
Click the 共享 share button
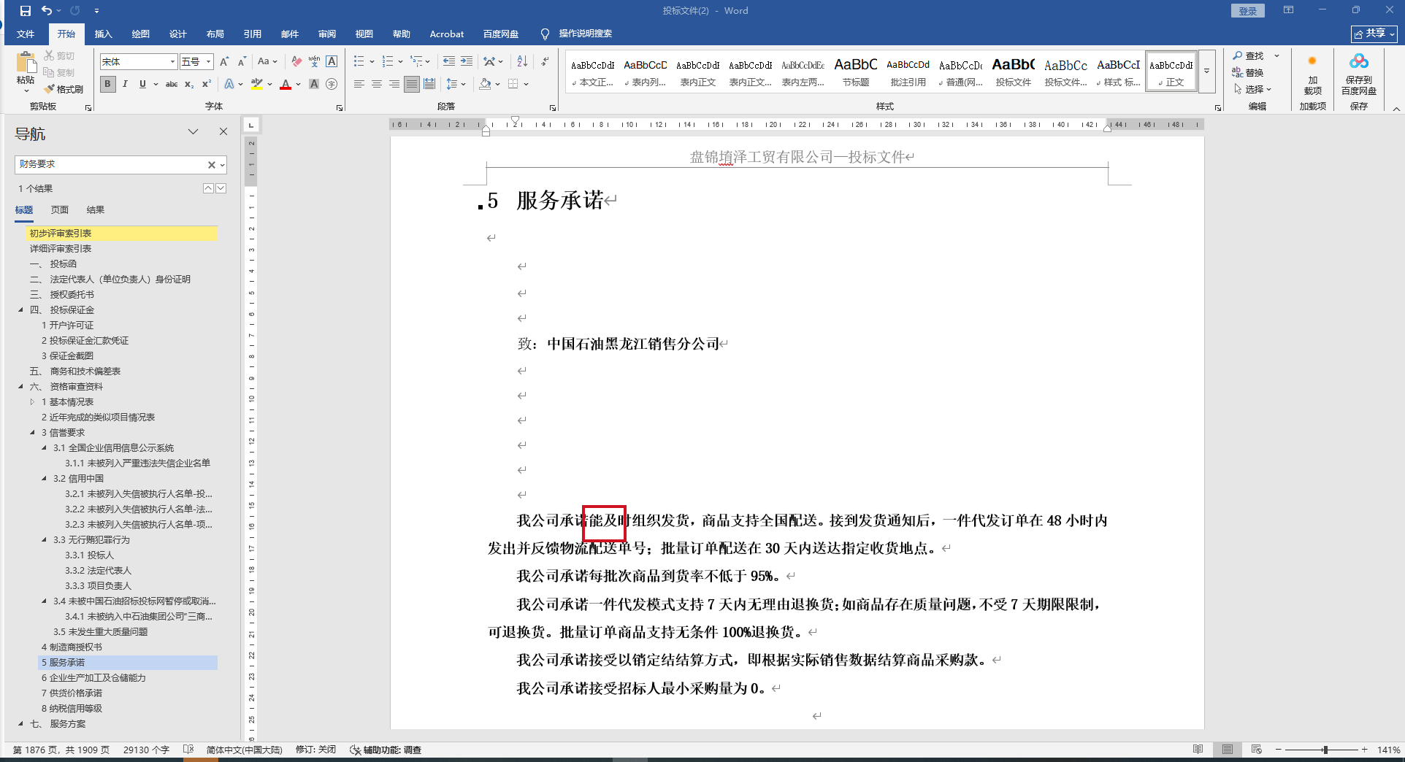pyautogui.click(x=1374, y=34)
